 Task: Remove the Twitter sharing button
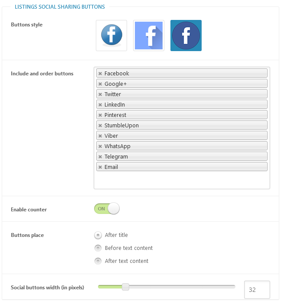(x=100, y=94)
